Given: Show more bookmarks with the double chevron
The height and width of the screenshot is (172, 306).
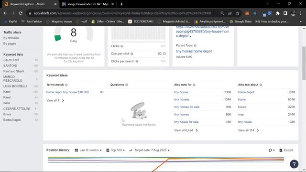Looking at the screenshot, I should 301,21.
